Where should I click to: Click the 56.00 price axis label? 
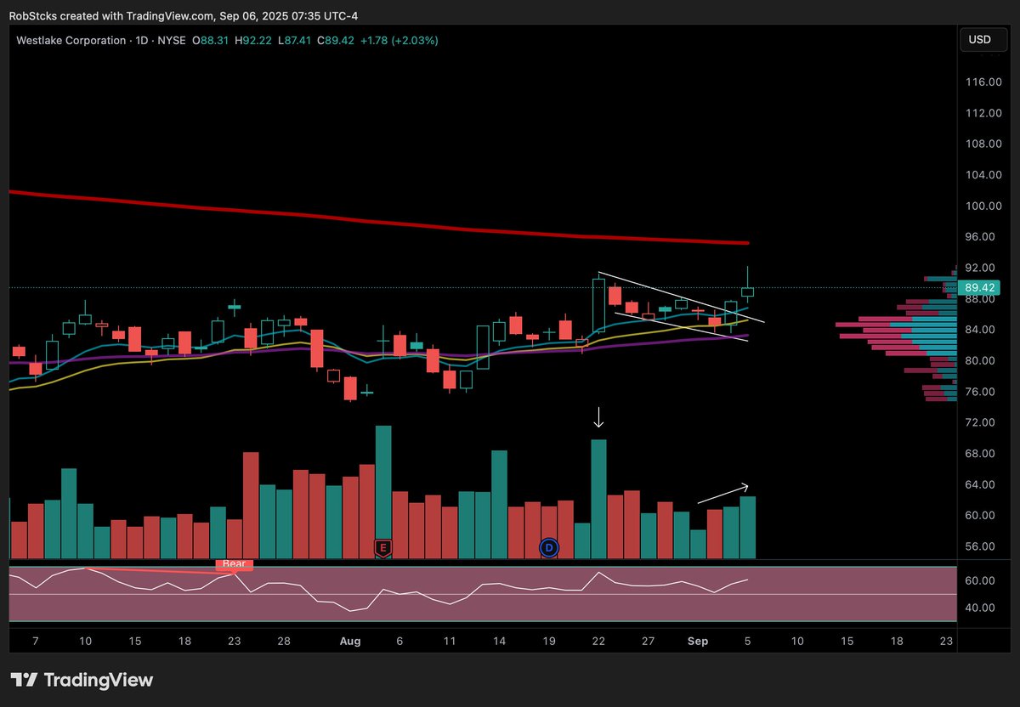981,546
